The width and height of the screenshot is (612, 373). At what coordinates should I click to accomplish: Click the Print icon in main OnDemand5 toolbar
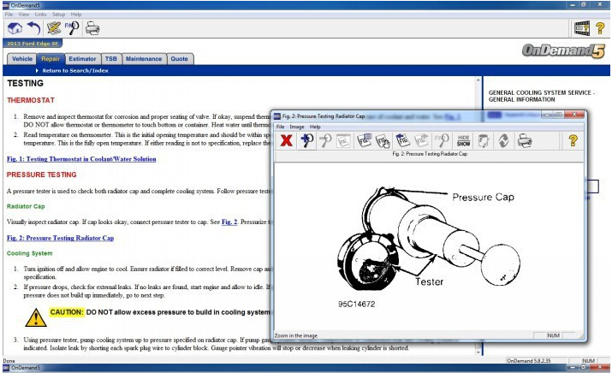click(92, 28)
